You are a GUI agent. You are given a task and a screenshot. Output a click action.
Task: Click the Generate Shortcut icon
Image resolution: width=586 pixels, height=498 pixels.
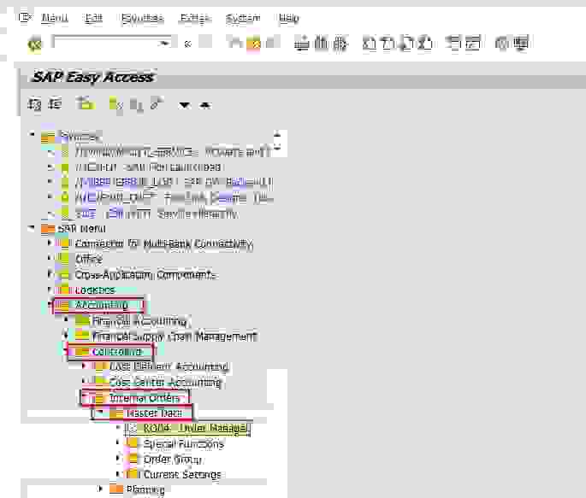tap(472, 44)
